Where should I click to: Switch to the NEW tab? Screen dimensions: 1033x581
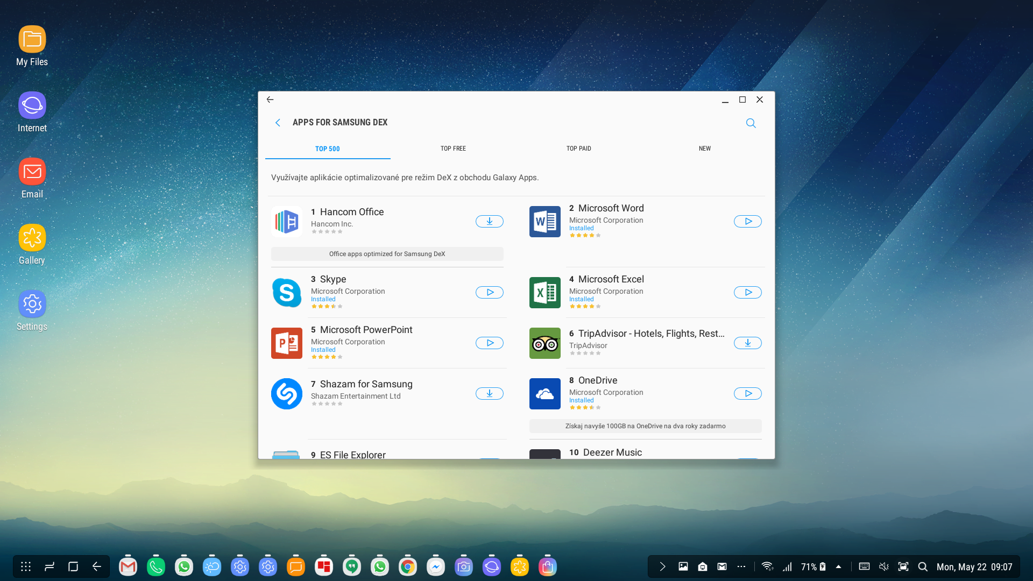tap(705, 148)
